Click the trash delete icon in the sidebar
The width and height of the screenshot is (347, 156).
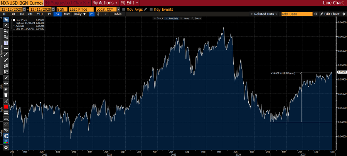6,95
